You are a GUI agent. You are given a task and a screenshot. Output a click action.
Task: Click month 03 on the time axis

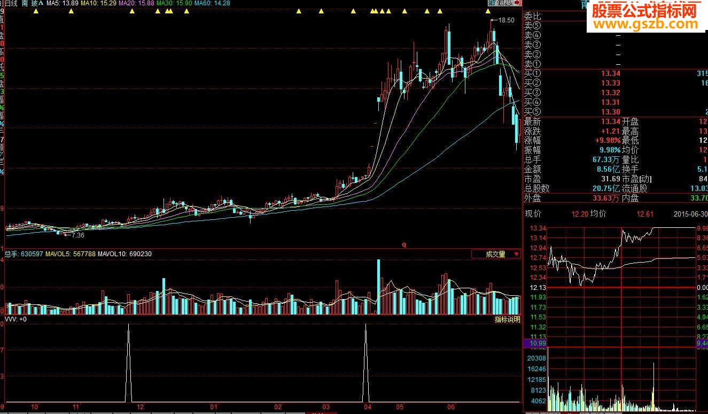(326, 407)
